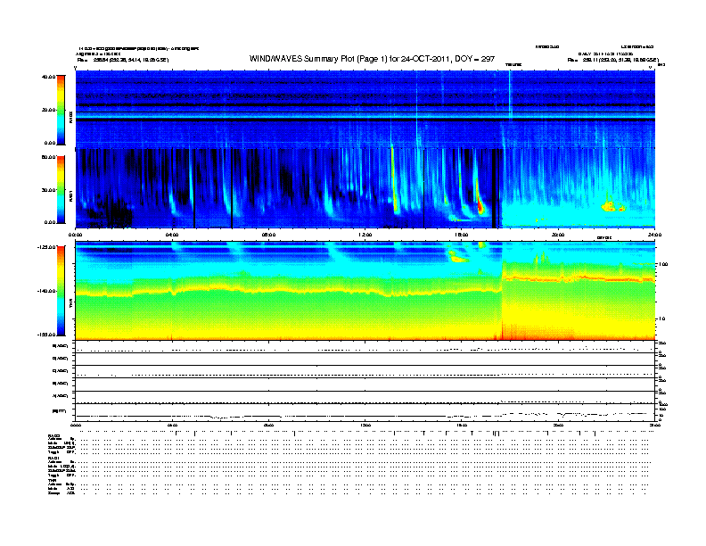Click the 16:00 tick label on bottom time axis

(462, 425)
